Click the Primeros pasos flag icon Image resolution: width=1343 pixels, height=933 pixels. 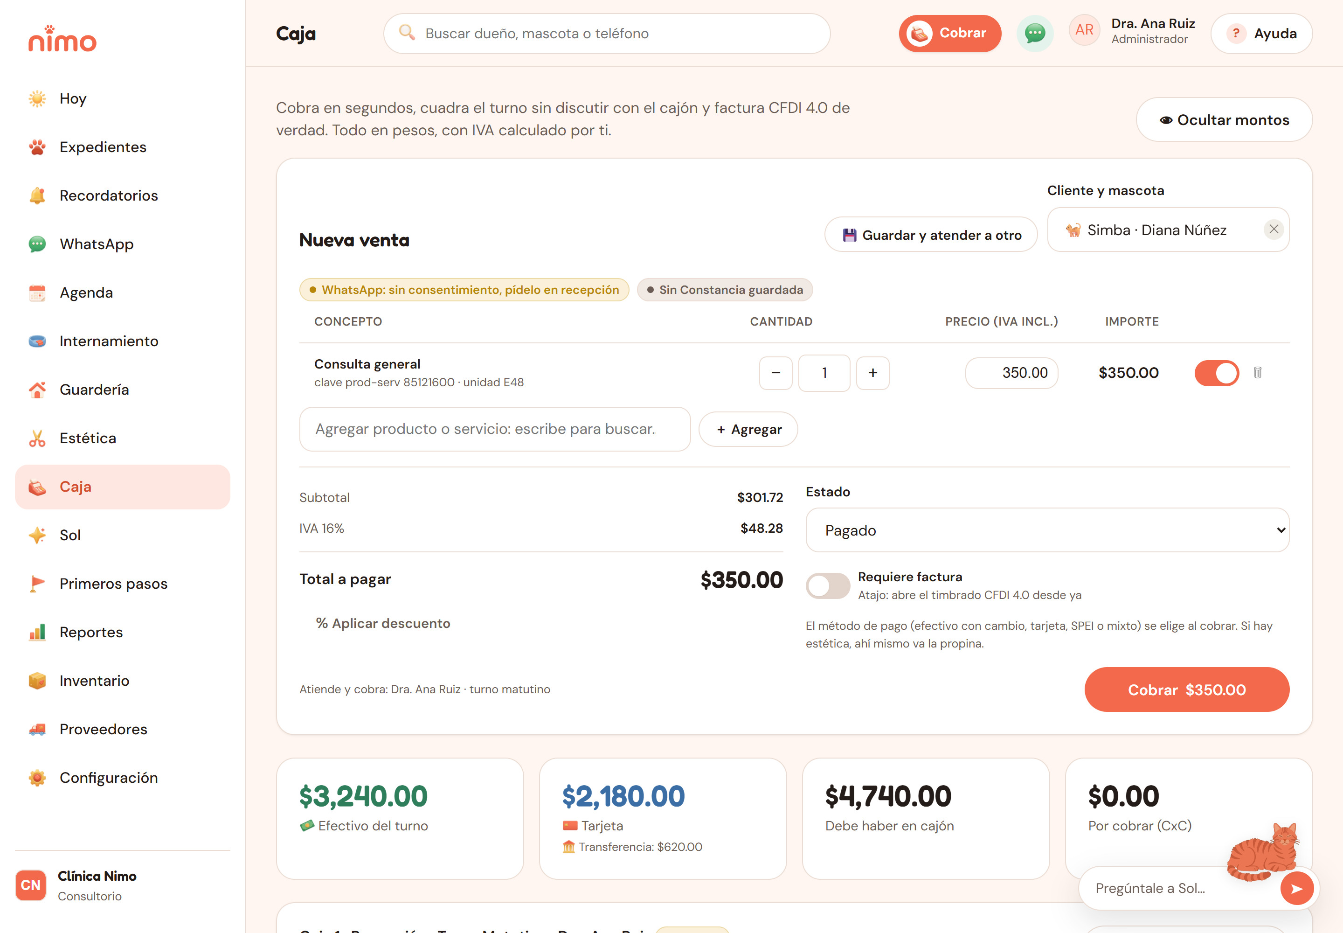[37, 584]
